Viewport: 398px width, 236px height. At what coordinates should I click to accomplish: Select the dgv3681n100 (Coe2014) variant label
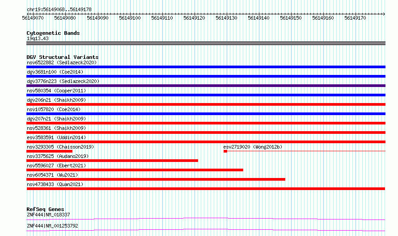coord(55,72)
